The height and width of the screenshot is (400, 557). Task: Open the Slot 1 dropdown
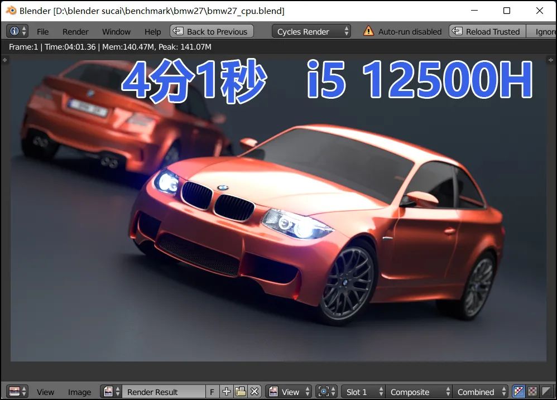click(363, 392)
